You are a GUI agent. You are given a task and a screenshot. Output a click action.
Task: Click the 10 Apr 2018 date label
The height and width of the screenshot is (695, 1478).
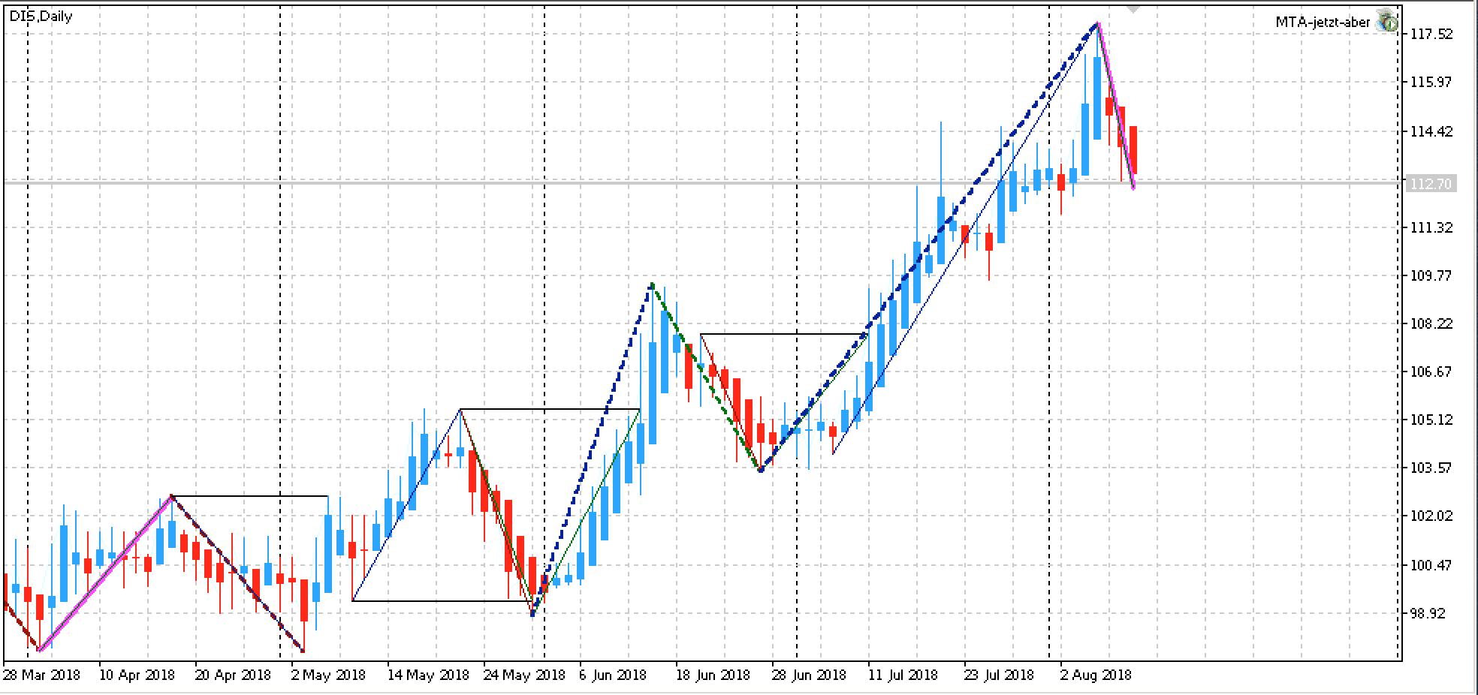click(x=137, y=675)
